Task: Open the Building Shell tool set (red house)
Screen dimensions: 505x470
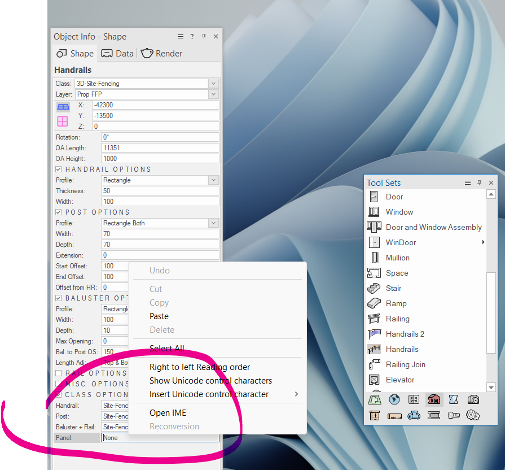Action: [x=434, y=399]
